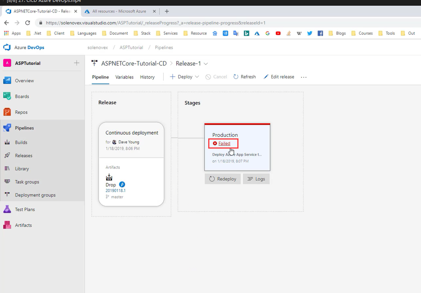Reload the page with the browser refresh icon
The height and width of the screenshot is (293, 421).
[x=27, y=23]
